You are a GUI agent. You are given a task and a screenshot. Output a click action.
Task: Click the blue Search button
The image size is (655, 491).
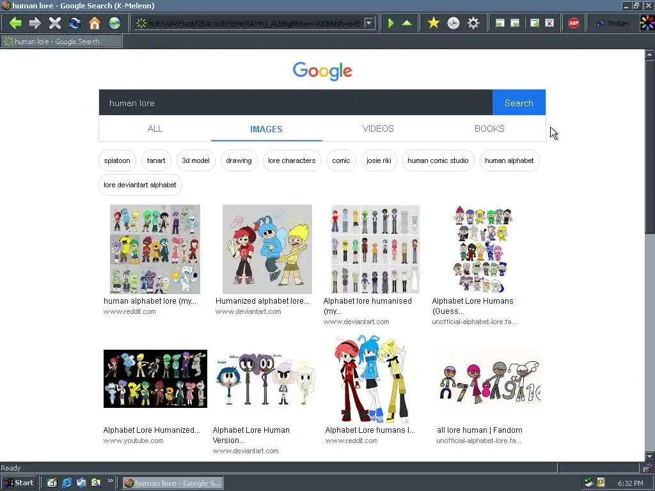tap(519, 103)
